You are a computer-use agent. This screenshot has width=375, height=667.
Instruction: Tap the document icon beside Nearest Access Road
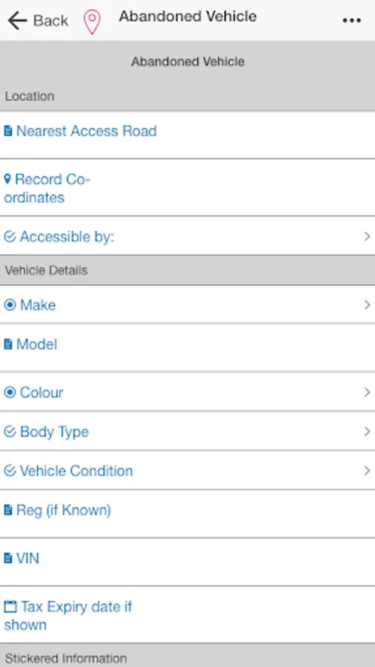point(8,130)
